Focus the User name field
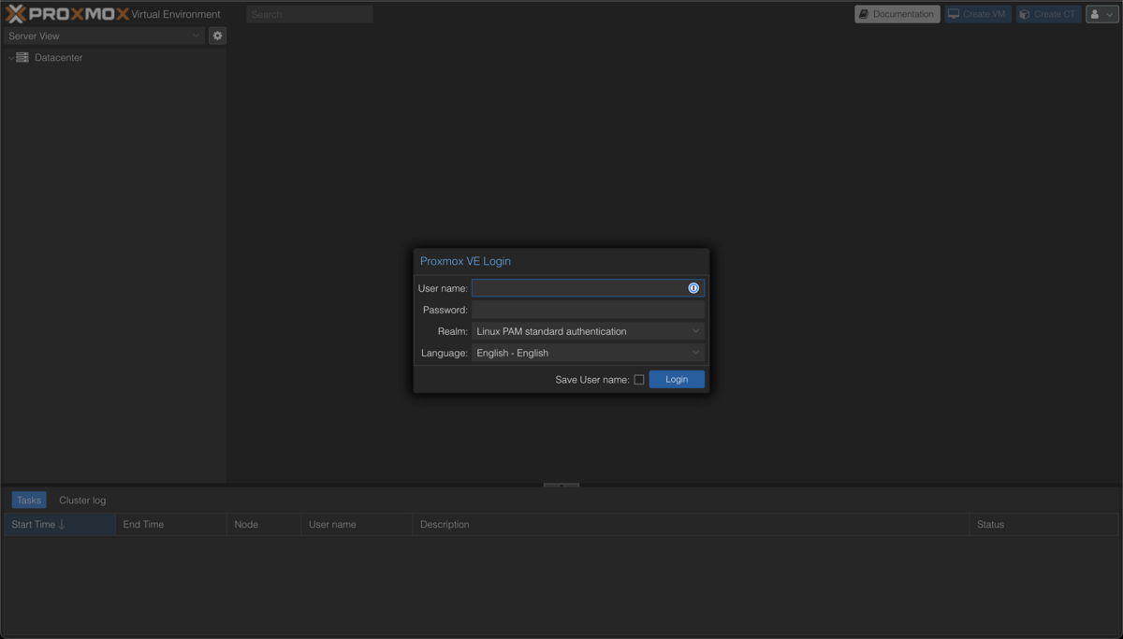This screenshot has width=1123, height=639. [x=588, y=288]
